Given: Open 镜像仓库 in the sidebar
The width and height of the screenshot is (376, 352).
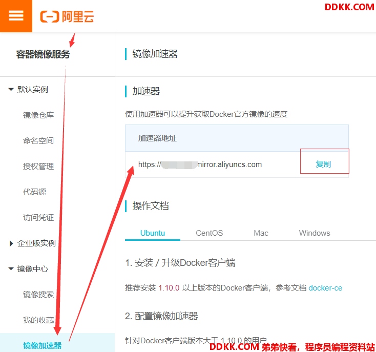Looking at the screenshot, I should click(38, 115).
